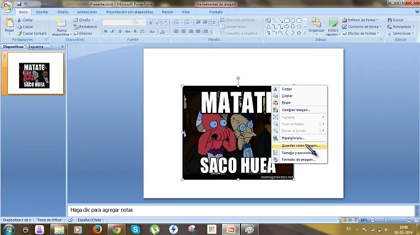Screen dimensions: 420x235
Task: Open the Reemplazar dropdown
Action: click(x=401, y=27)
